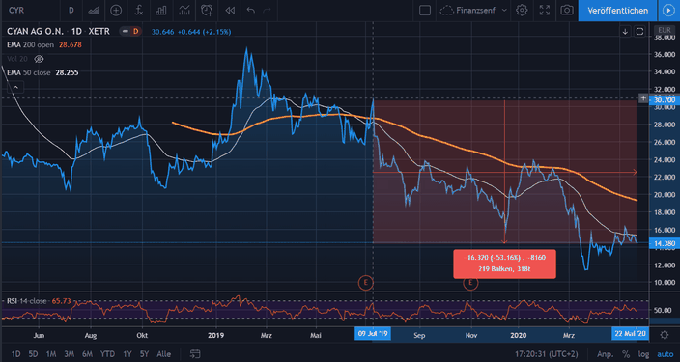
Task: Create an alert with the alarm clock icon
Action: (207, 10)
